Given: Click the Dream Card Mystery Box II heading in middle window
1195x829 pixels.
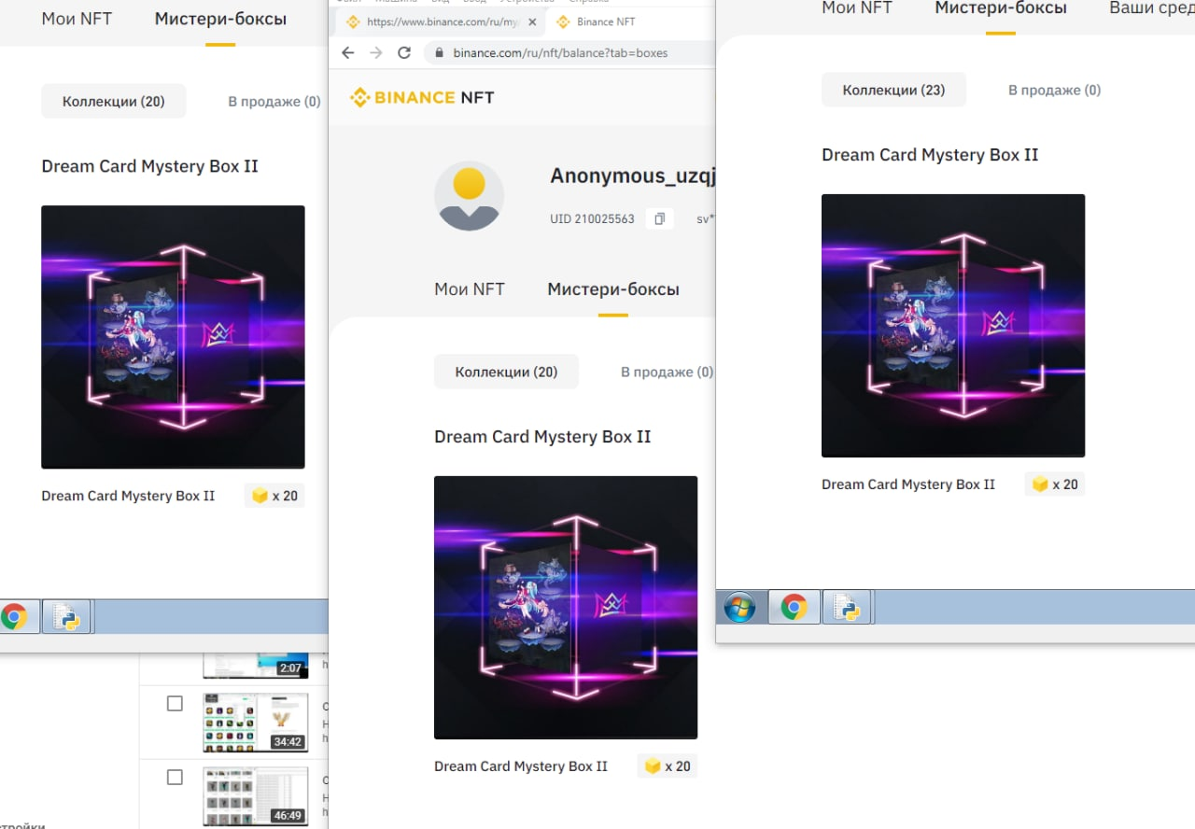Looking at the screenshot, I should click(x=542, y=437).
